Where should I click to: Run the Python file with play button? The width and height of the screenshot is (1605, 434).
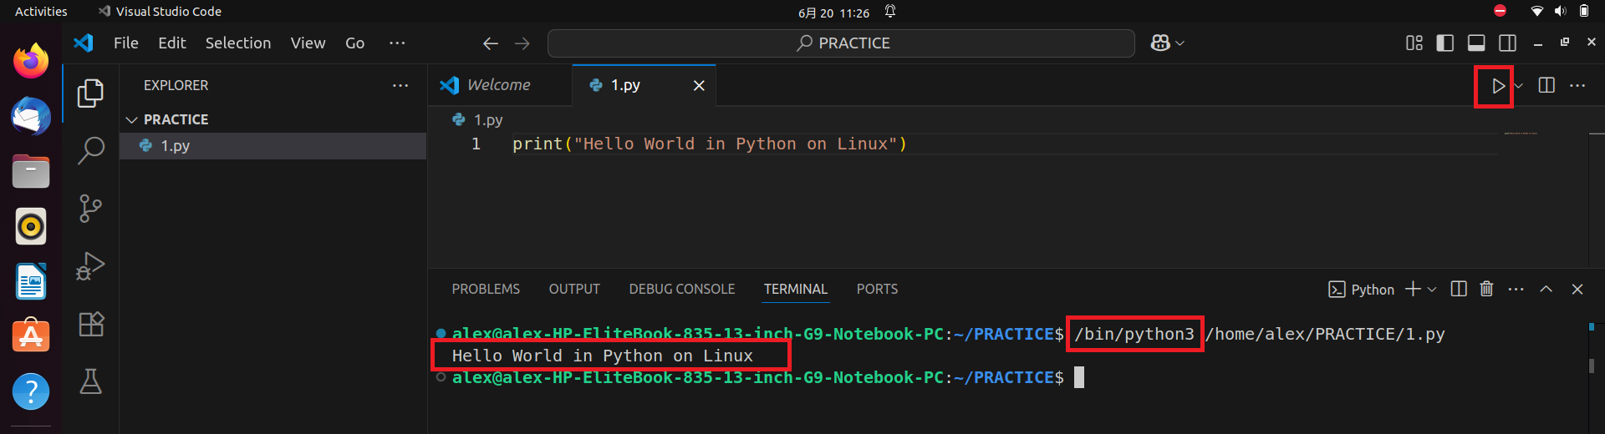[x=1498, y=86]
